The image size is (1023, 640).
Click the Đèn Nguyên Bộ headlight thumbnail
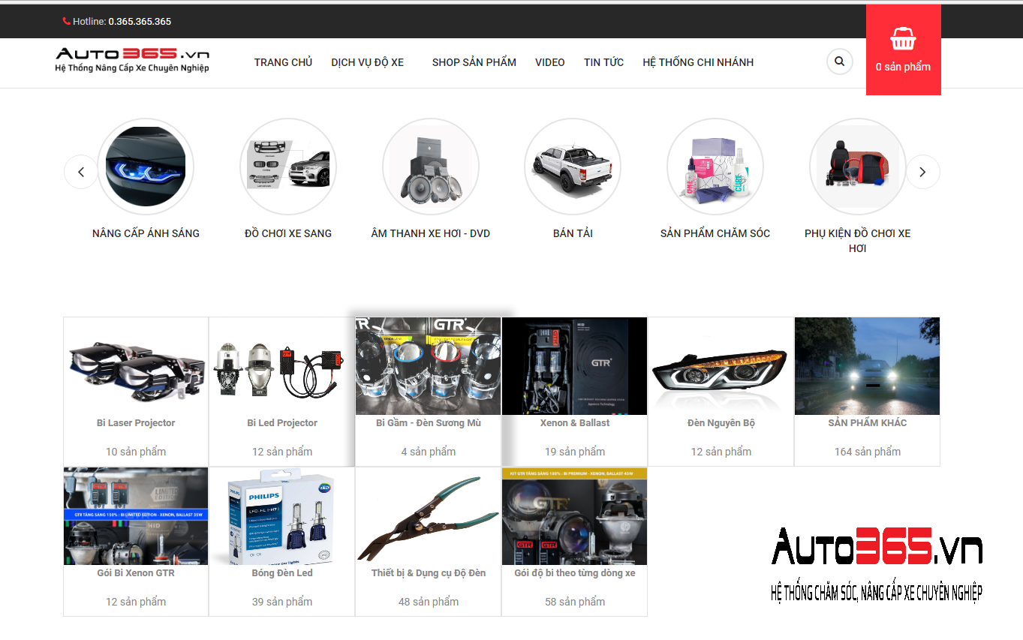tap(721, 366)
